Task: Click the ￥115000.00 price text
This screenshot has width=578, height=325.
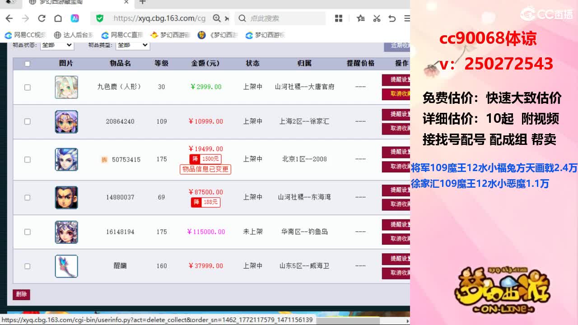Action: coord(206,232)
